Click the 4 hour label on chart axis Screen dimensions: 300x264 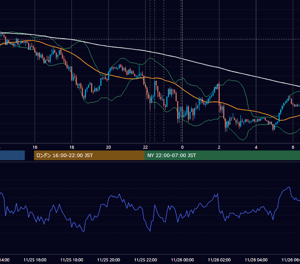point(256,147)
